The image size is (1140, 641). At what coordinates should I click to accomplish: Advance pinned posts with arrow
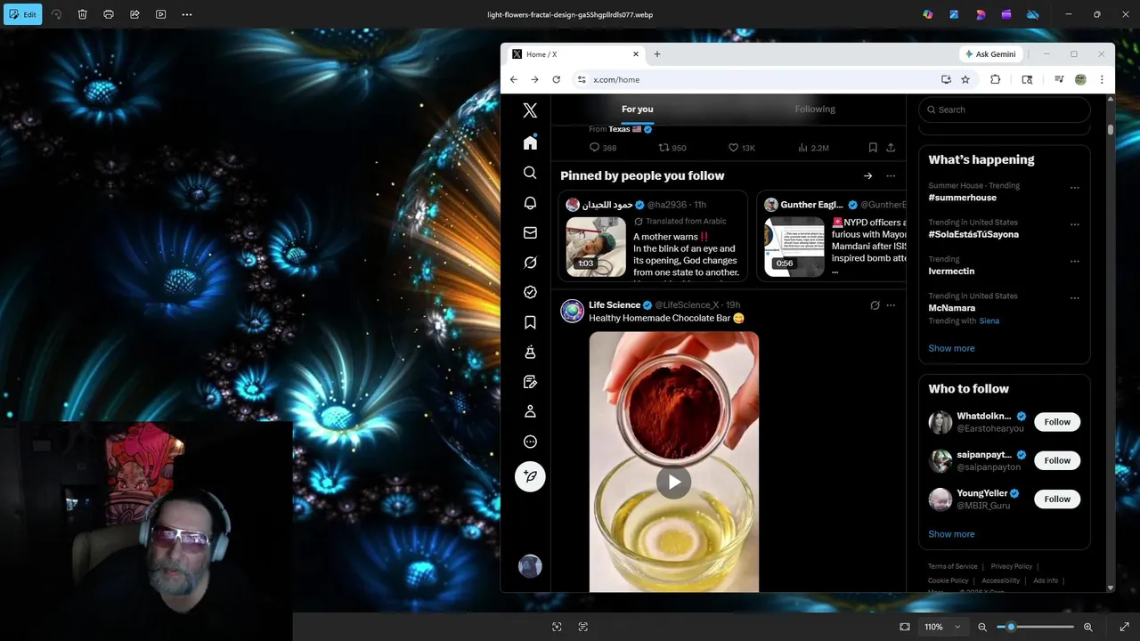[x=868, y=175]
